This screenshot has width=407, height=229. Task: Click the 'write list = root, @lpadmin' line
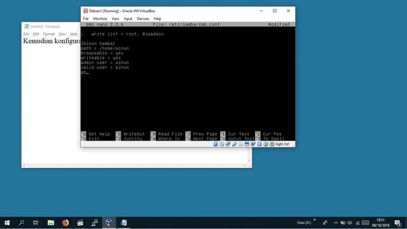127,34
